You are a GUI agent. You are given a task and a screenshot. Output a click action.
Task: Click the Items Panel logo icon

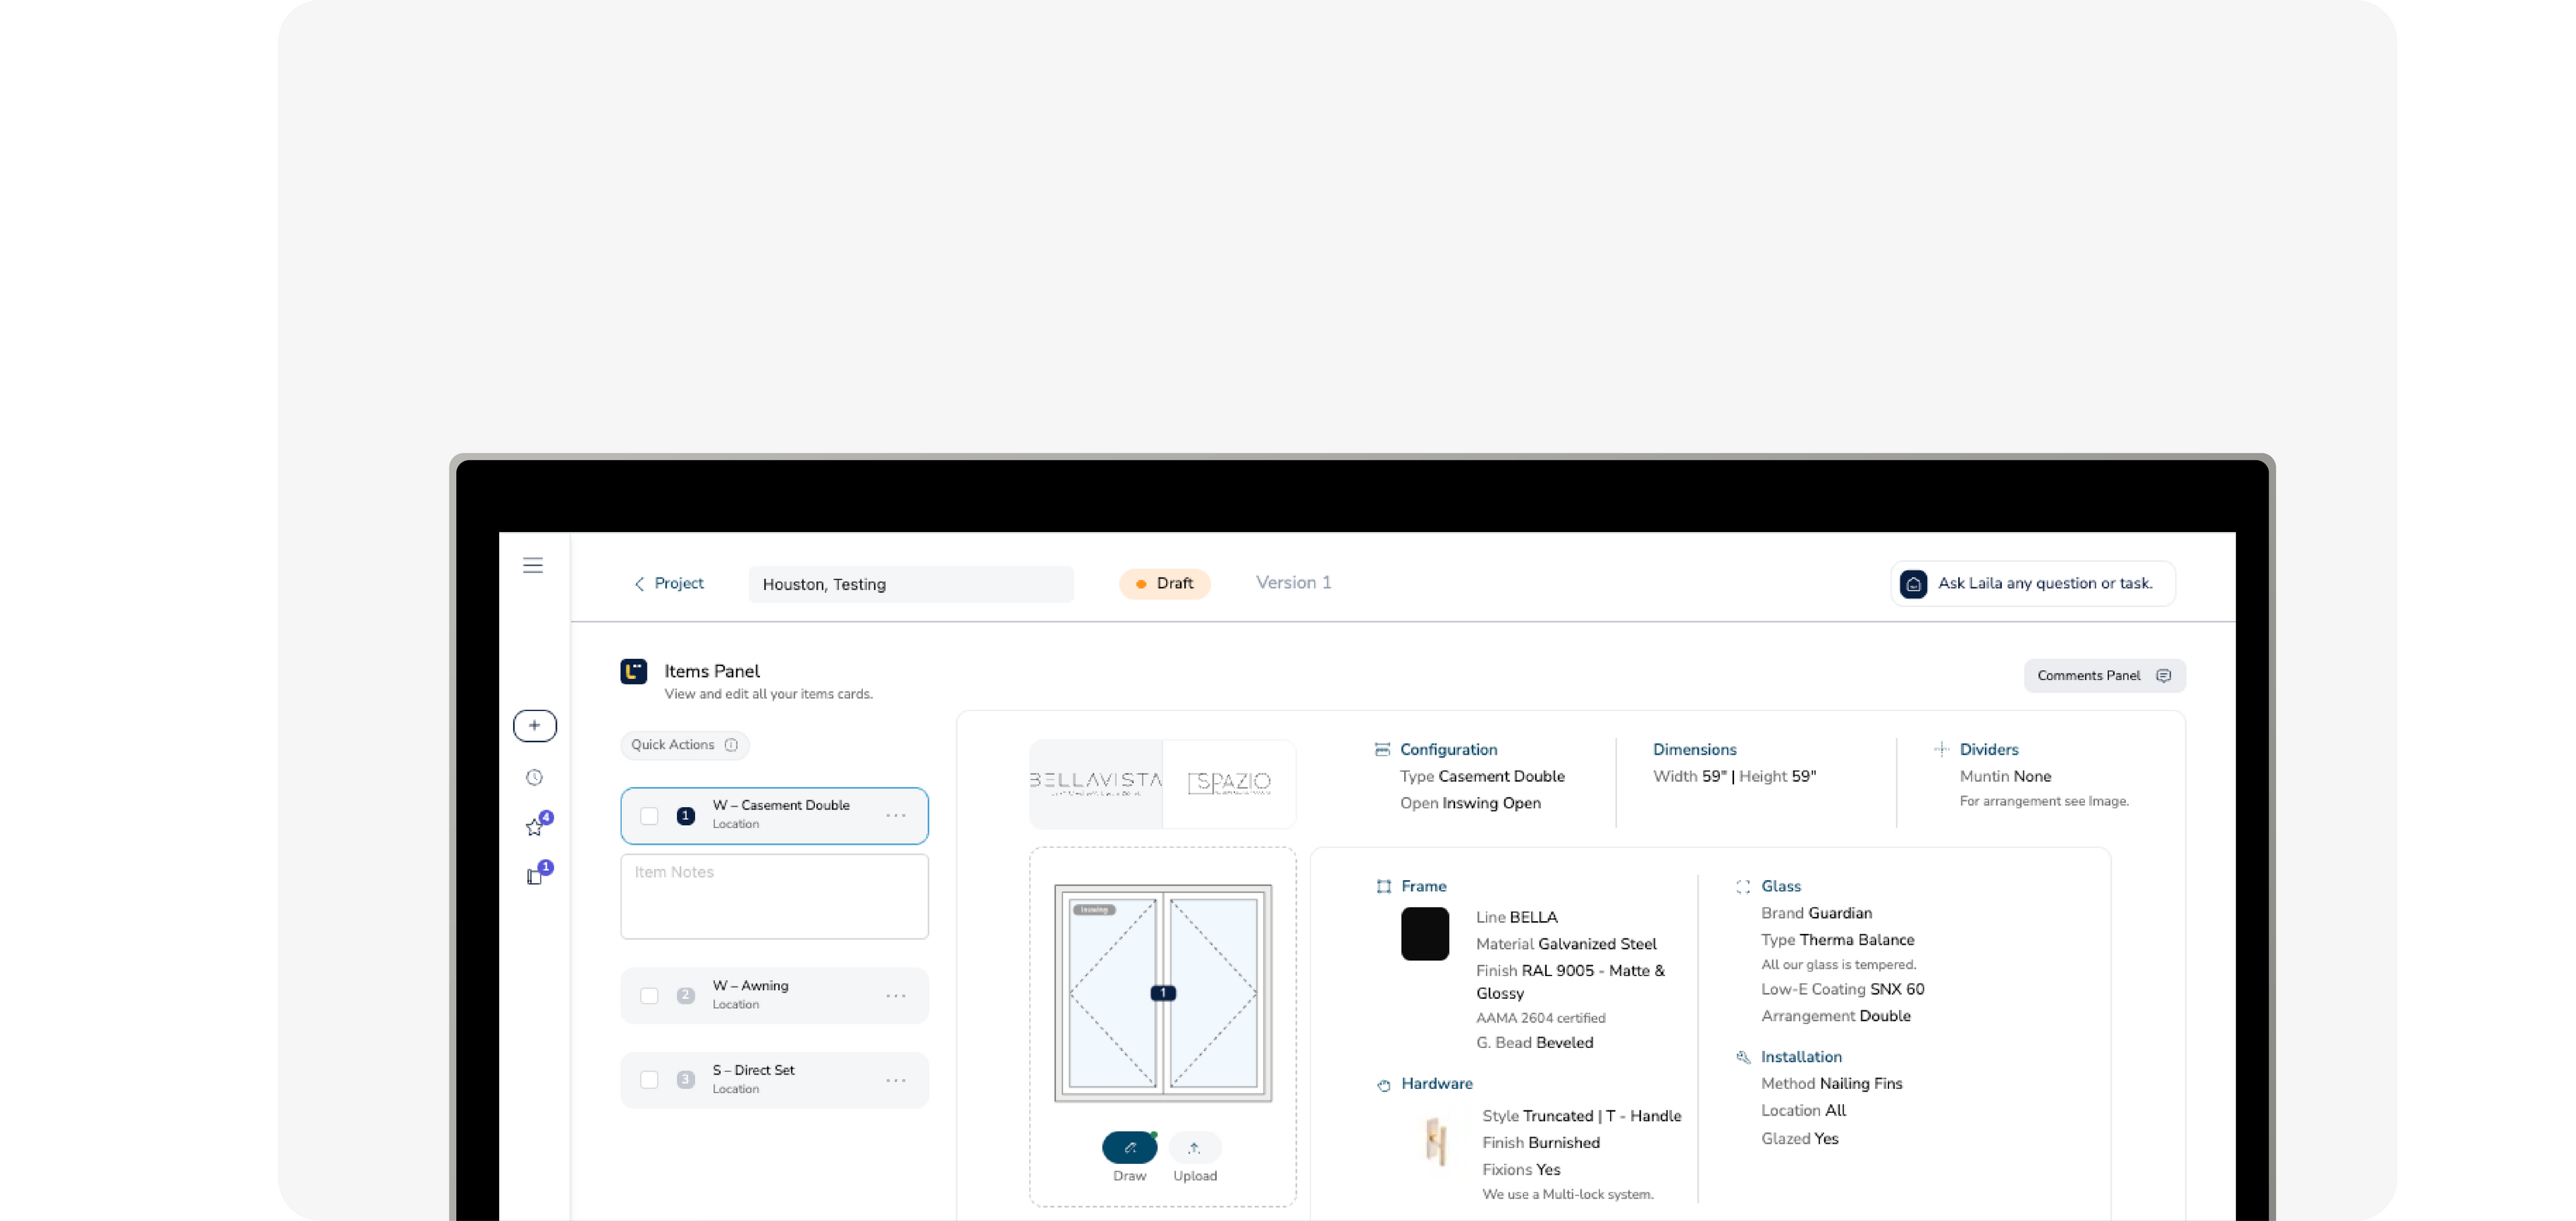pyautogui.click(x=634, y=671)
